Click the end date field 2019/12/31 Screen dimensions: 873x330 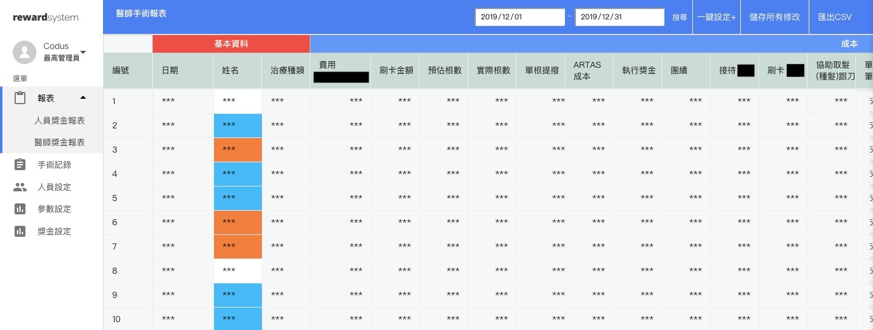click(620, 17)
